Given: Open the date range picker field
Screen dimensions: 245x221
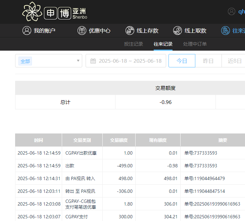Looking at the screenshot, I should (130, 61).
